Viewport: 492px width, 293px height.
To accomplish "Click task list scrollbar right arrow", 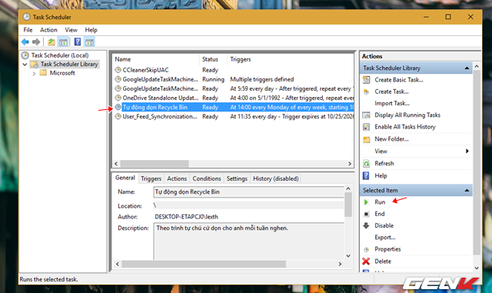I will [x=350, y=164].
